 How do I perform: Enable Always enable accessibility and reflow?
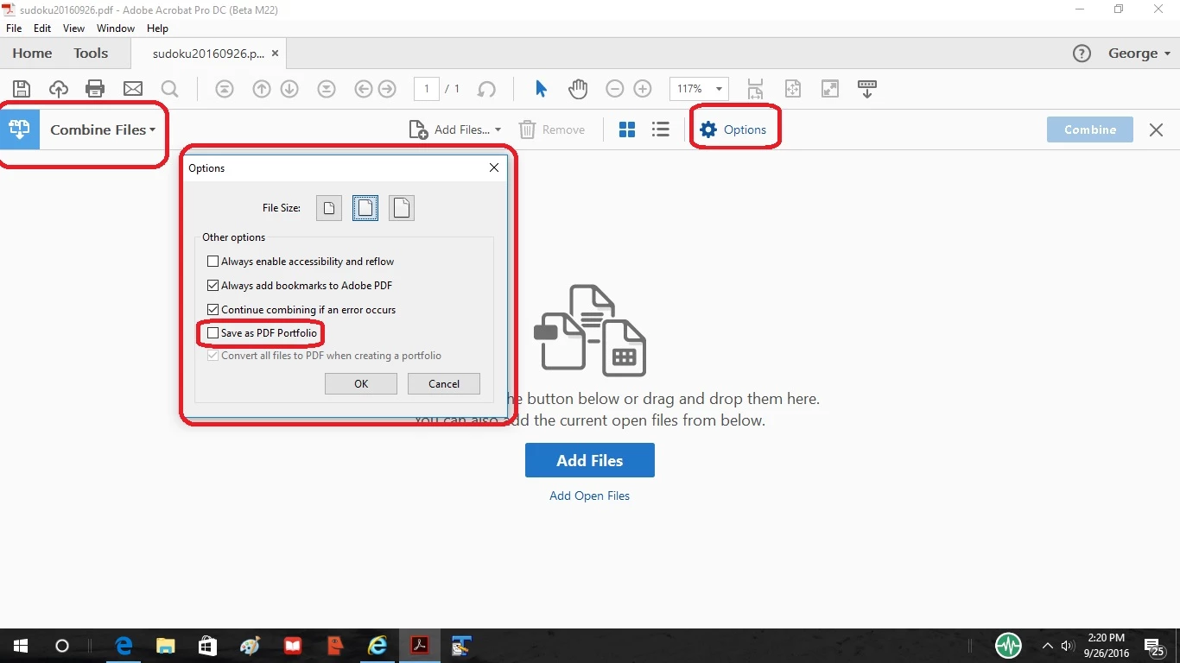[x=213, y=262]
